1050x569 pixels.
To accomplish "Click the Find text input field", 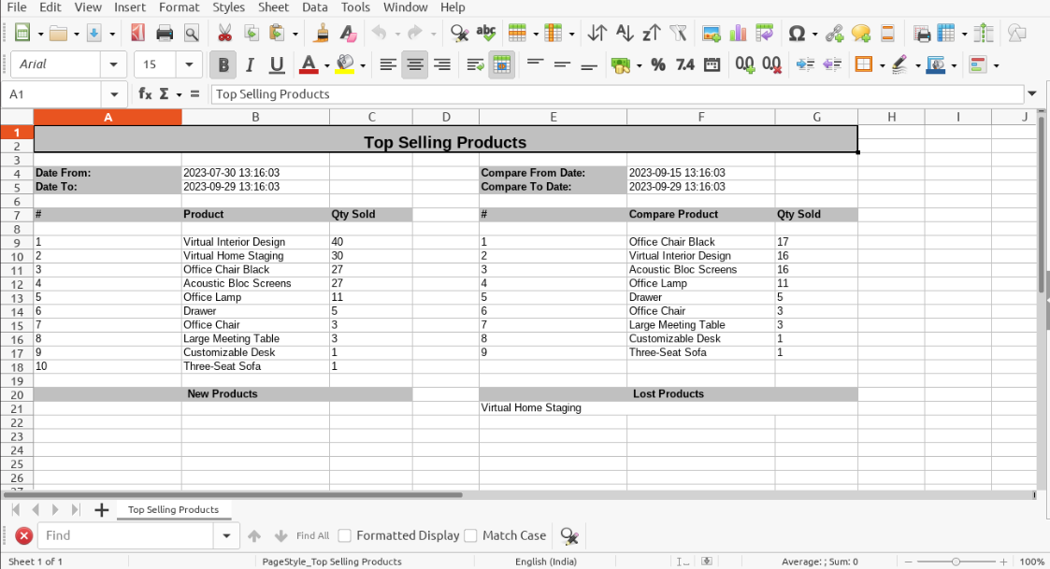I will (x=126, y=535).
